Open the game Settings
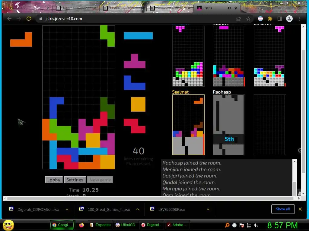The height and width of the screenshot is (231, 309). [75, 180]
